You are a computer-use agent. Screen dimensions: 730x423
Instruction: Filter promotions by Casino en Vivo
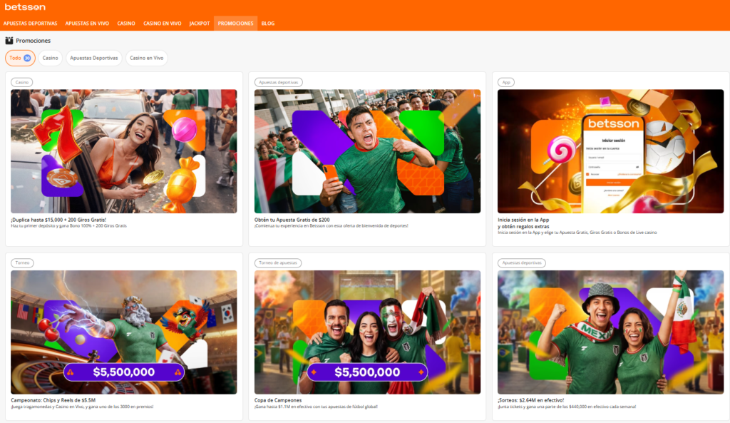coord(146,58)
